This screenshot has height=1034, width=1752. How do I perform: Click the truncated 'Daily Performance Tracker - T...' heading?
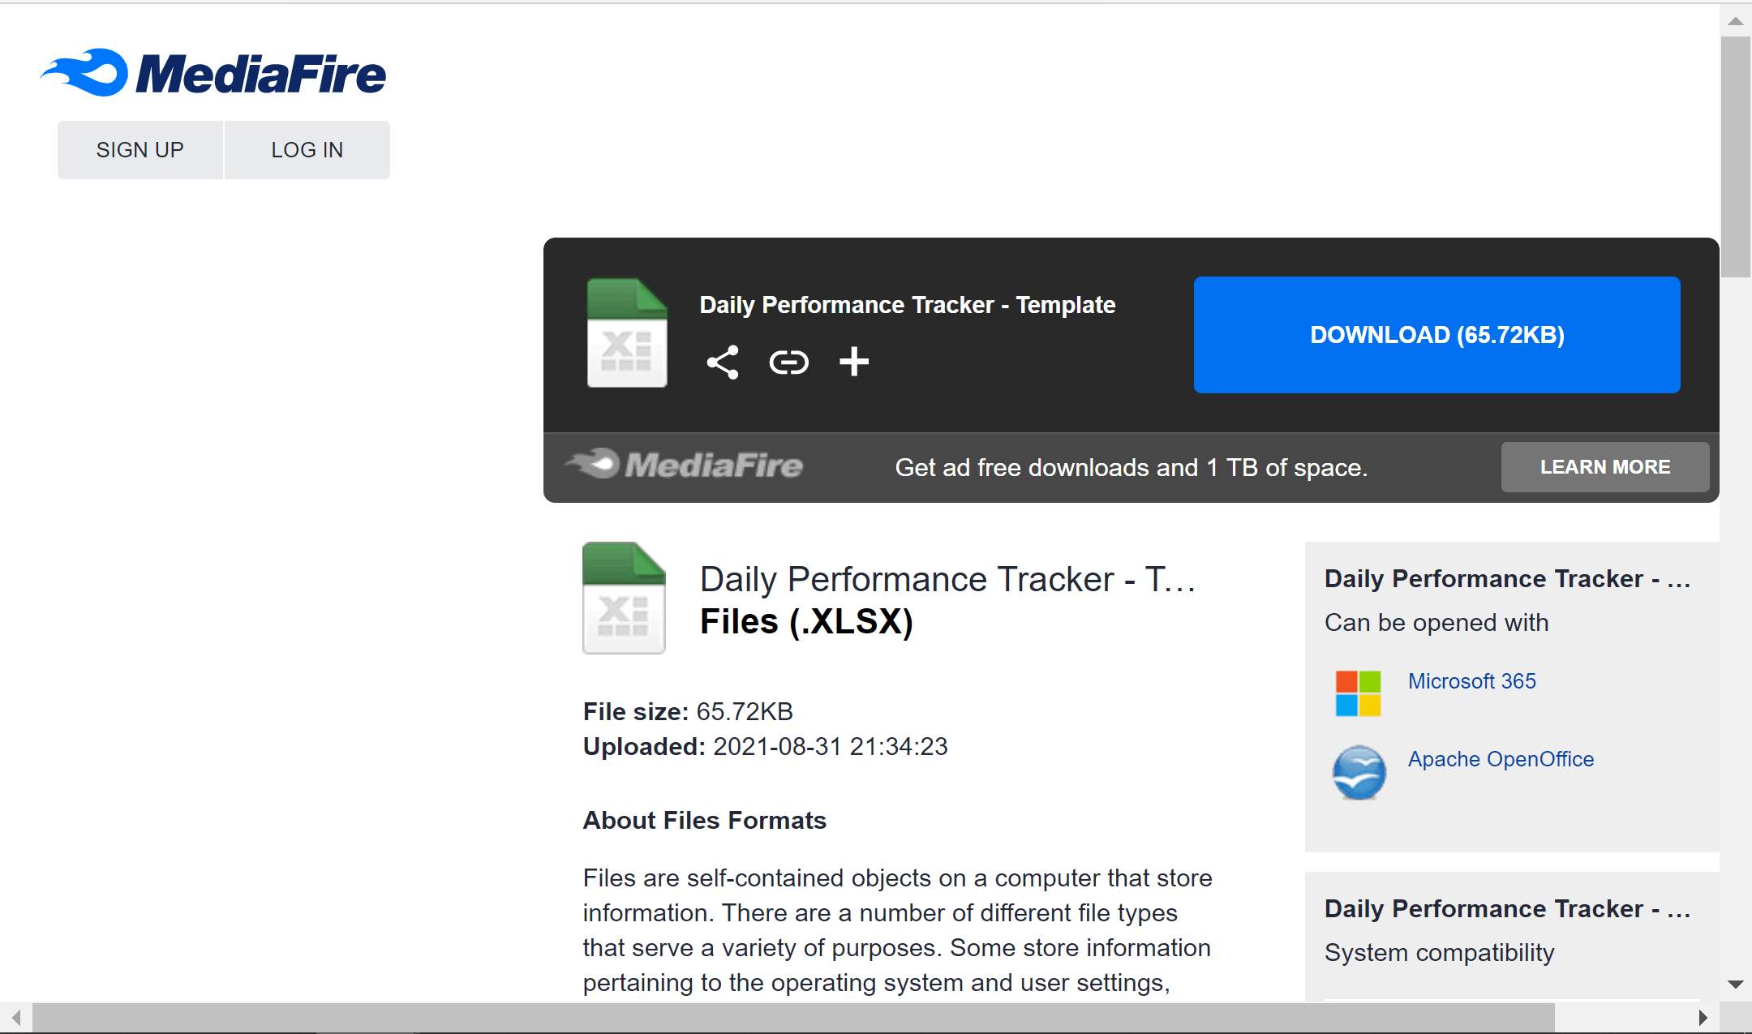point(947,579)
